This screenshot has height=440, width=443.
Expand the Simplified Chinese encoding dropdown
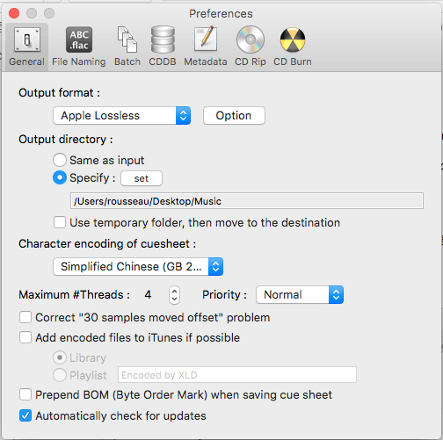point(138,267)
